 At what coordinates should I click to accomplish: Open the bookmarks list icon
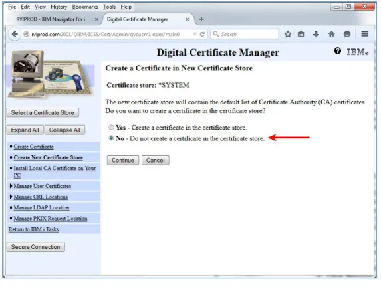click(301, 34)
